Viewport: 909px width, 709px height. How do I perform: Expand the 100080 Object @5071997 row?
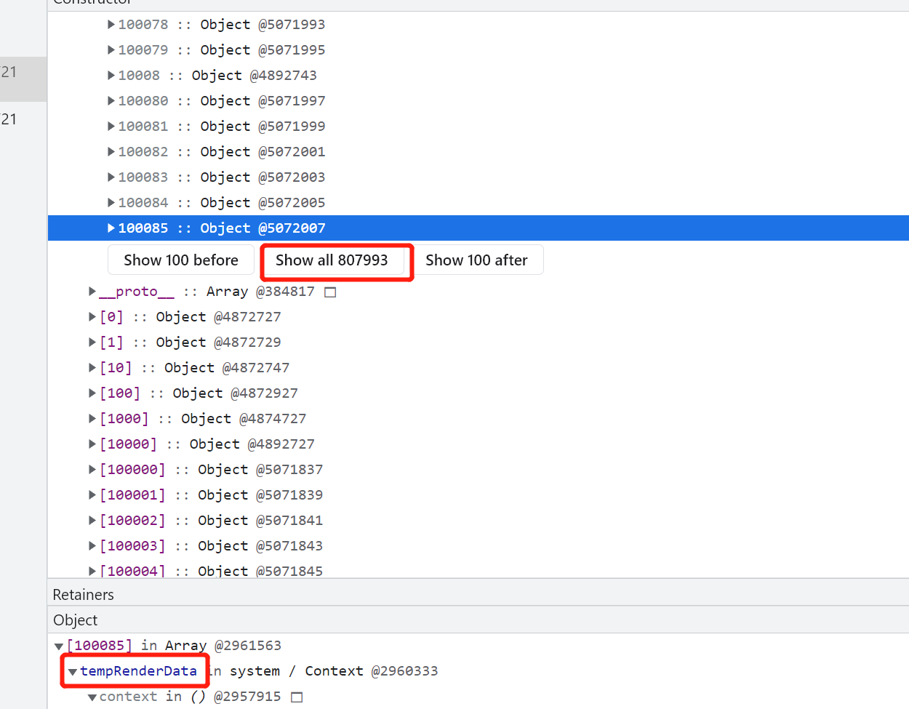click(111, 101)
